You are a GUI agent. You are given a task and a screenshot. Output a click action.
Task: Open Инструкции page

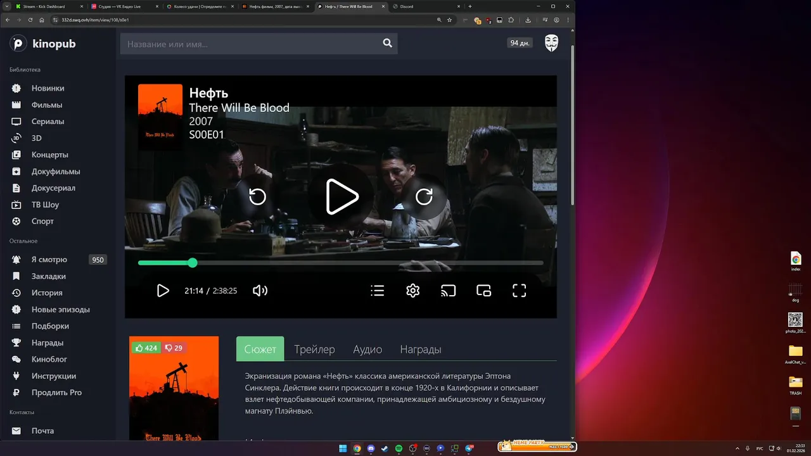click(x=53, y=376)
